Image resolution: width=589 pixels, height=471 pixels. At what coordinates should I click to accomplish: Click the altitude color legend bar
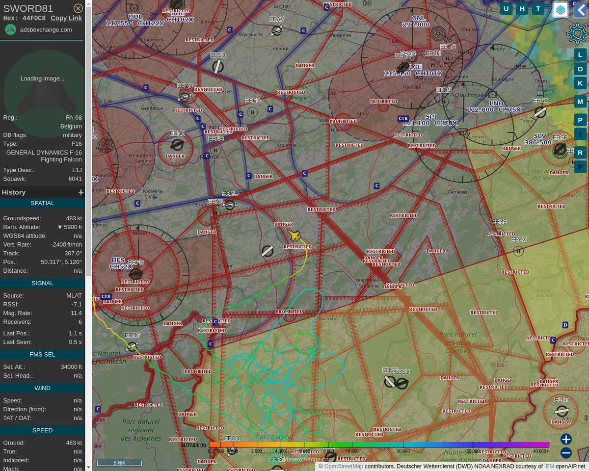(379, 445)
